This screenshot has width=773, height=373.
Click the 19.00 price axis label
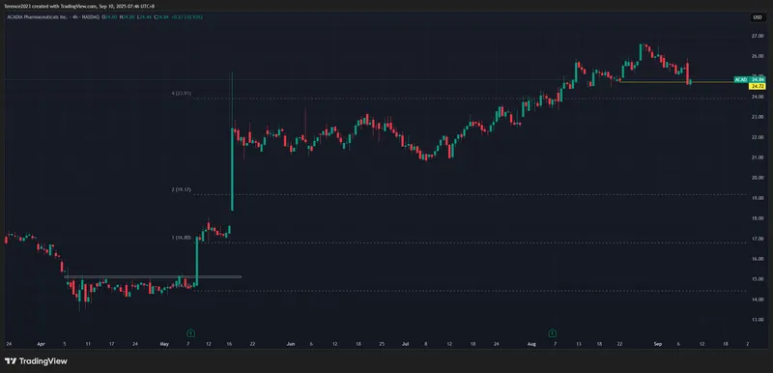[x=759, y=198]
